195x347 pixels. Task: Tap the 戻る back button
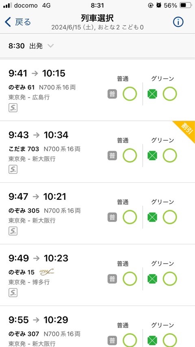coord(18,22)
